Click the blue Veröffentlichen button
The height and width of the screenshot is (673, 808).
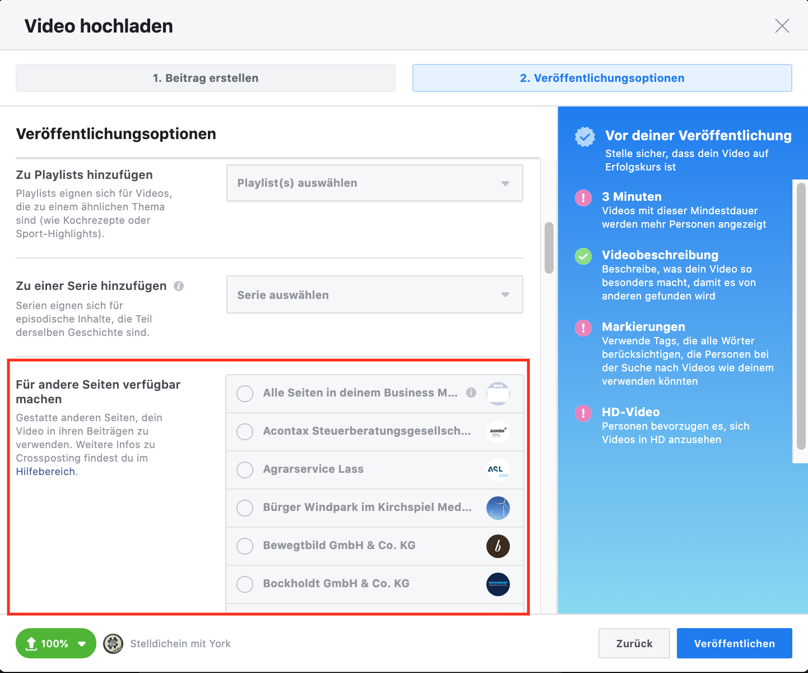point(734,644)
